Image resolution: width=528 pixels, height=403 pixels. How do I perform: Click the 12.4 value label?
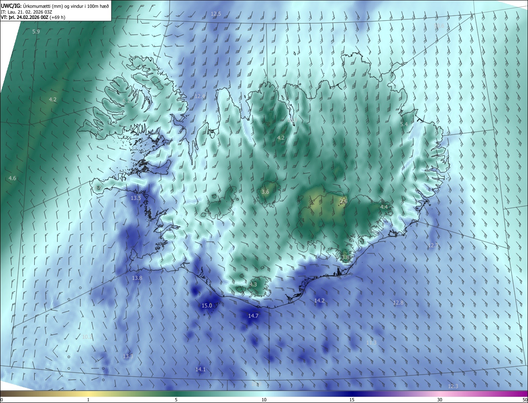(200, 96)
